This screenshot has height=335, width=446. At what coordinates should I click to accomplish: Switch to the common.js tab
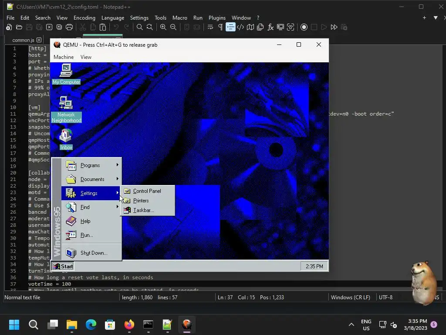click(23, 40)
